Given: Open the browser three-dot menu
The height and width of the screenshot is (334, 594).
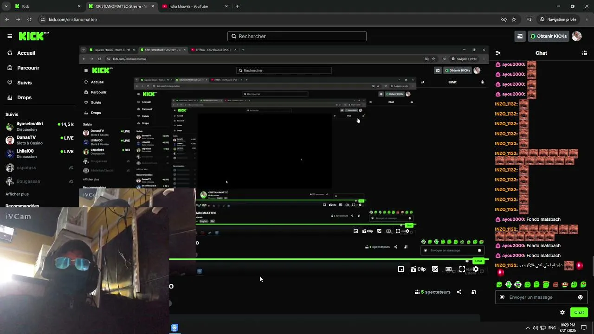Looking at the screenshot, I should point(587,19).
